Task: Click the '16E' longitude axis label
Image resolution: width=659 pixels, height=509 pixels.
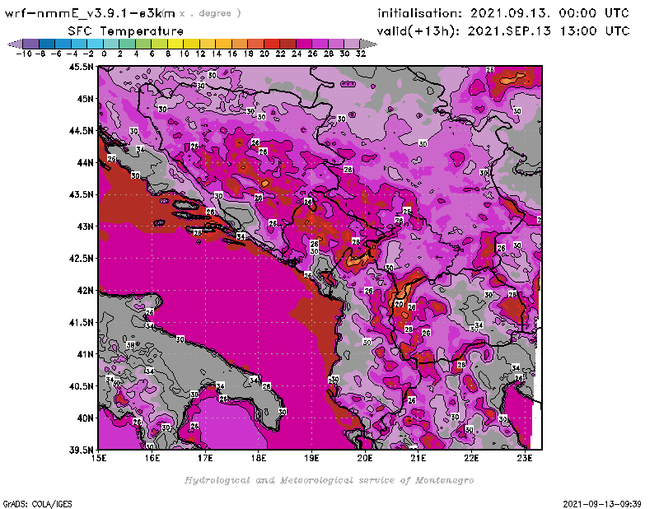Action: click(x=152, y=458)
